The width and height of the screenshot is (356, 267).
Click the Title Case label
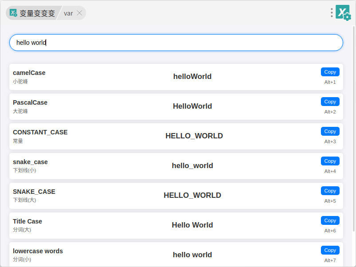click(x=28, y=221)
